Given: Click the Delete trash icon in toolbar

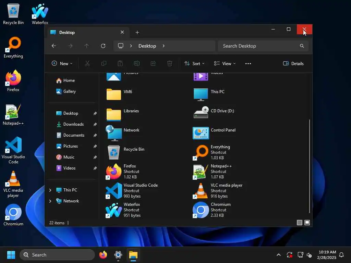Looking at the screenshot, I should tap(170, 63).
